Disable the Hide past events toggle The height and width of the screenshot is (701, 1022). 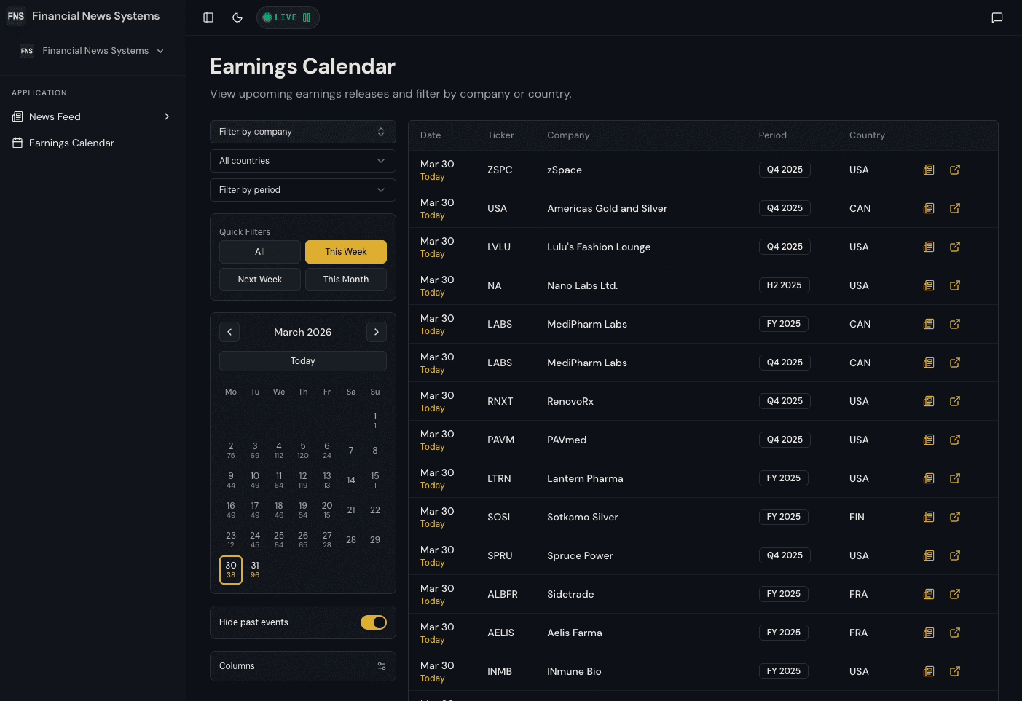click(x=374, y=622)
